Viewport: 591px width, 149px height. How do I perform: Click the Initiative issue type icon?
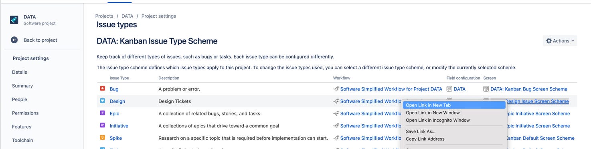click(x=102, y=125)
